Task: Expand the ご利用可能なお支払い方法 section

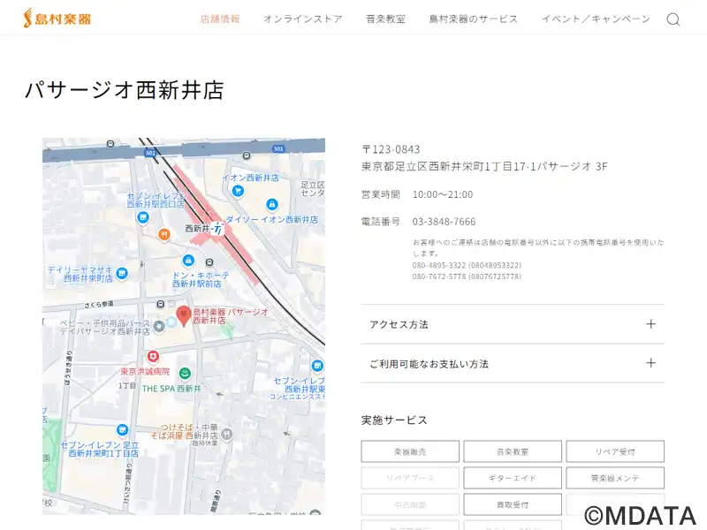Action: 513,363
